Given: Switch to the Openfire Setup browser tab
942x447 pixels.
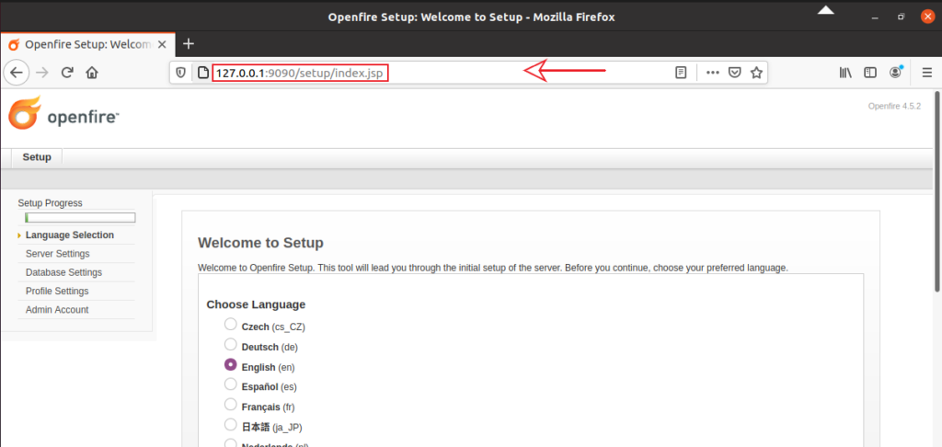Looking at the screenshot, I should 88,44.
